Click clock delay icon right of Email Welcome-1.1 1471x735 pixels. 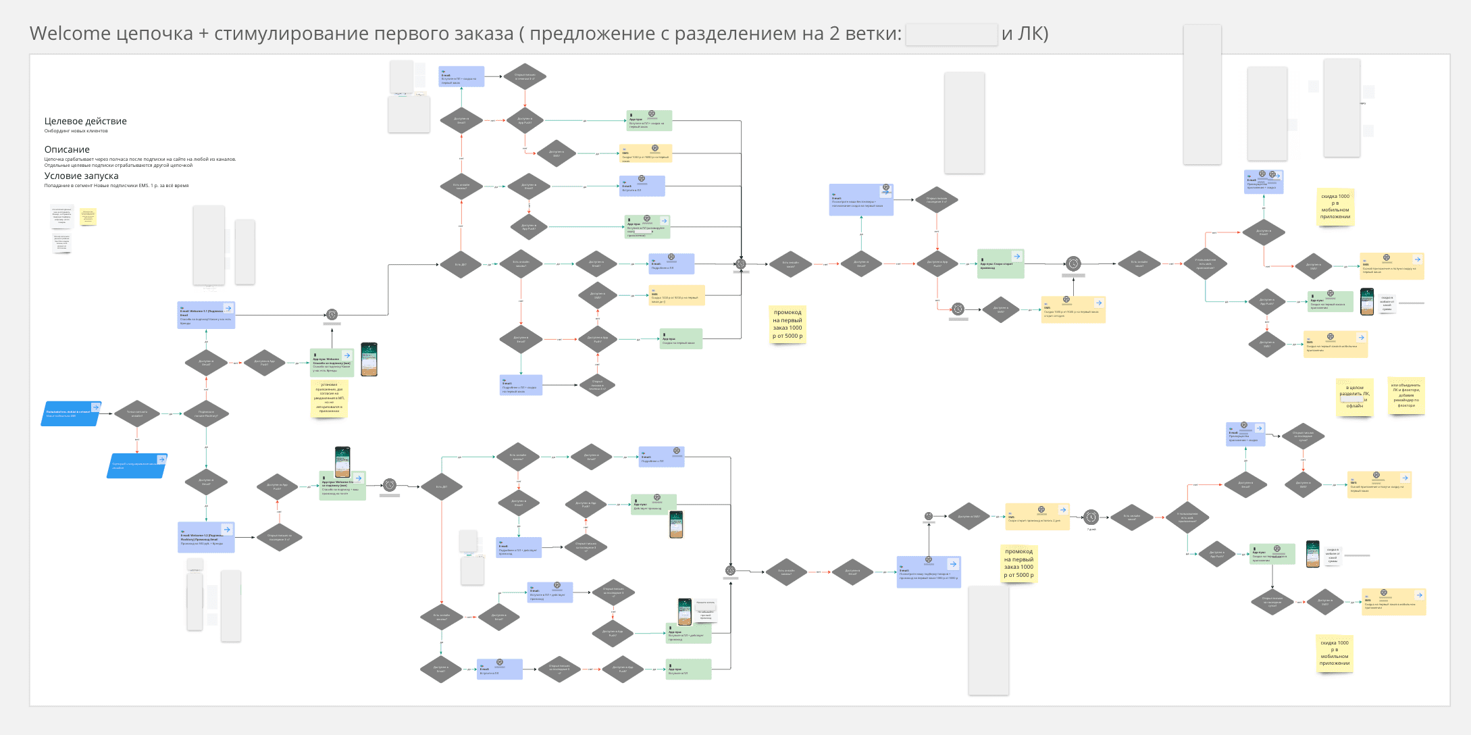coord(332,314)
